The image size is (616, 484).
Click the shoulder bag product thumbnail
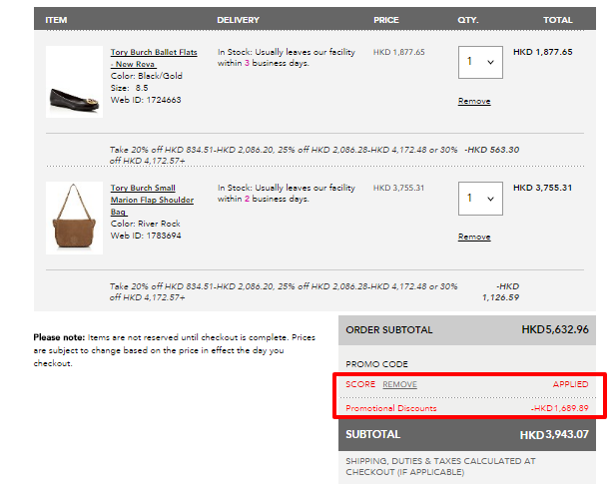click(74, 218)
